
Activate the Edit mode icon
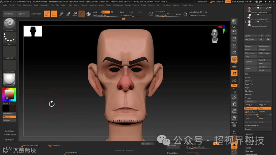(47, 14)
